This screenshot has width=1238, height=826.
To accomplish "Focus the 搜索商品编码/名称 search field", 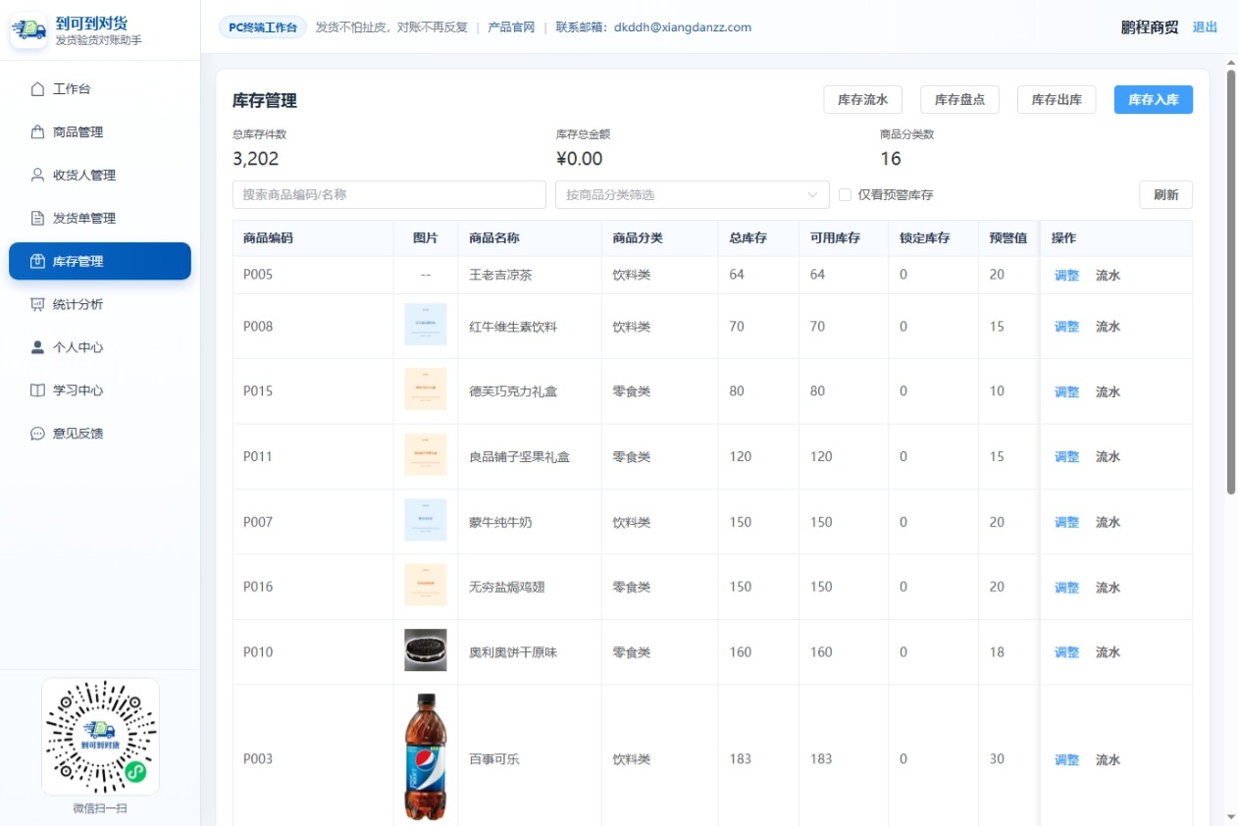I will (x=389, y=195).
